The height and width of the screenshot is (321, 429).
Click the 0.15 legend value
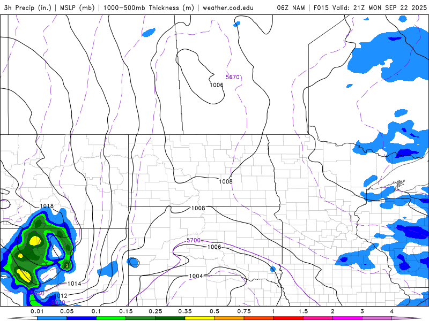(126, 311)
